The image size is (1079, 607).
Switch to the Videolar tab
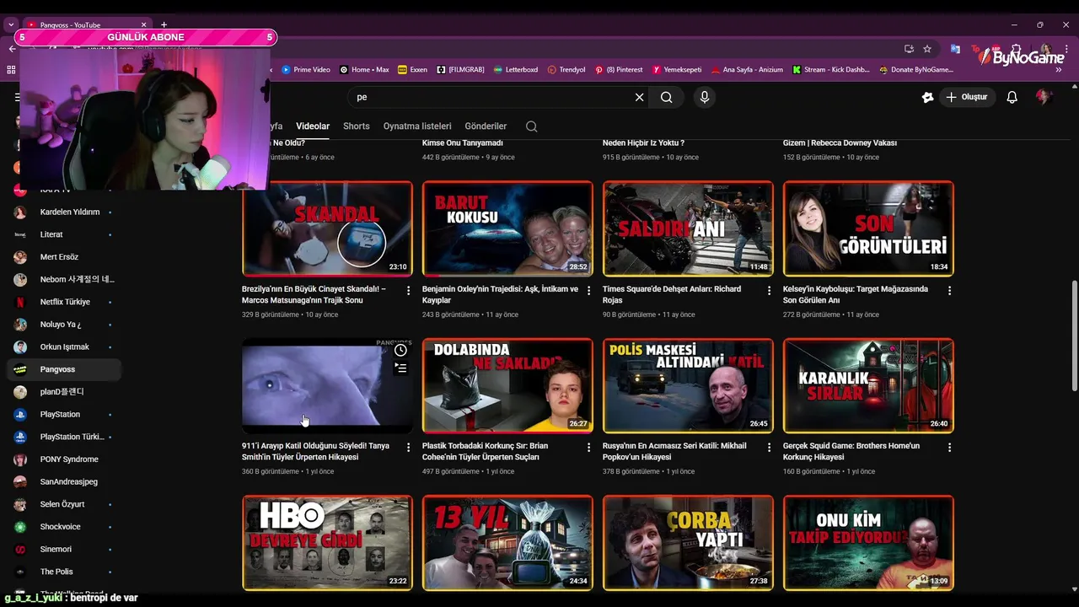(x=313, y=126)
